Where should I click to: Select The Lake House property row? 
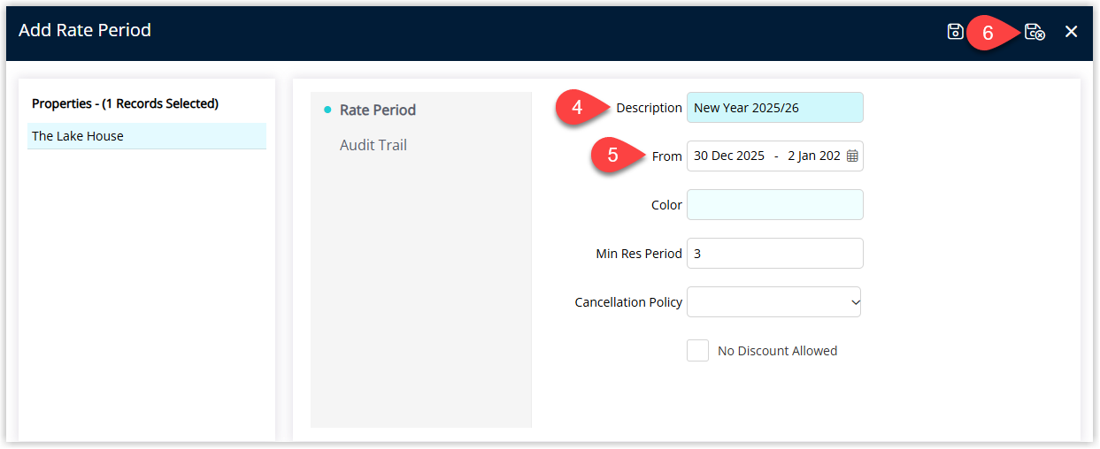click(147, 136)
